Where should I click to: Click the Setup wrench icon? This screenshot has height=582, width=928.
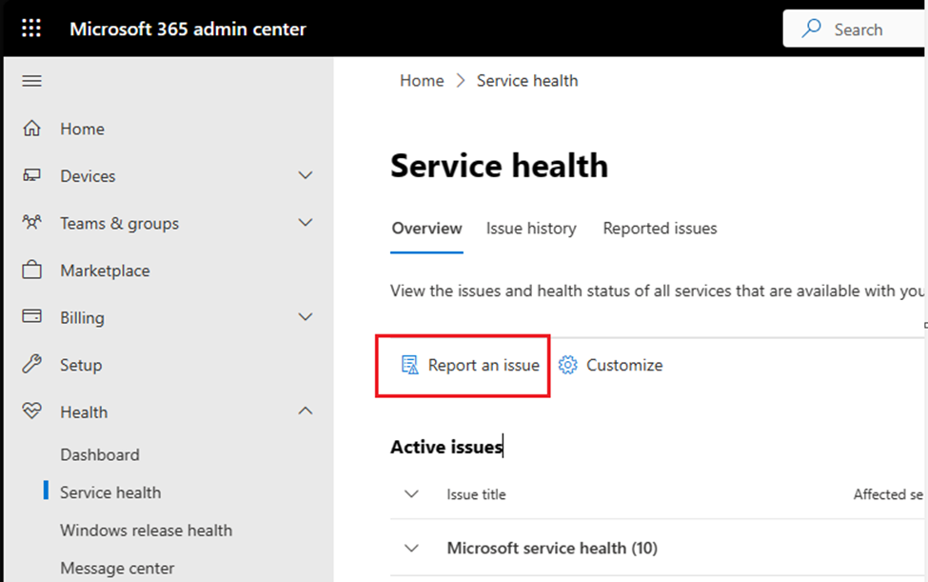[x=31, y=365]
